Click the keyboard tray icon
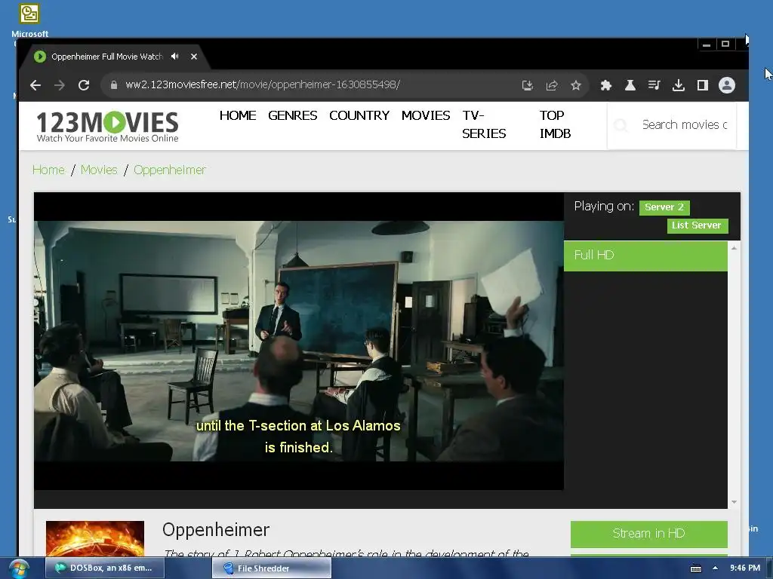Viewport: 773px width, 579px height. (x=695, y=568)
